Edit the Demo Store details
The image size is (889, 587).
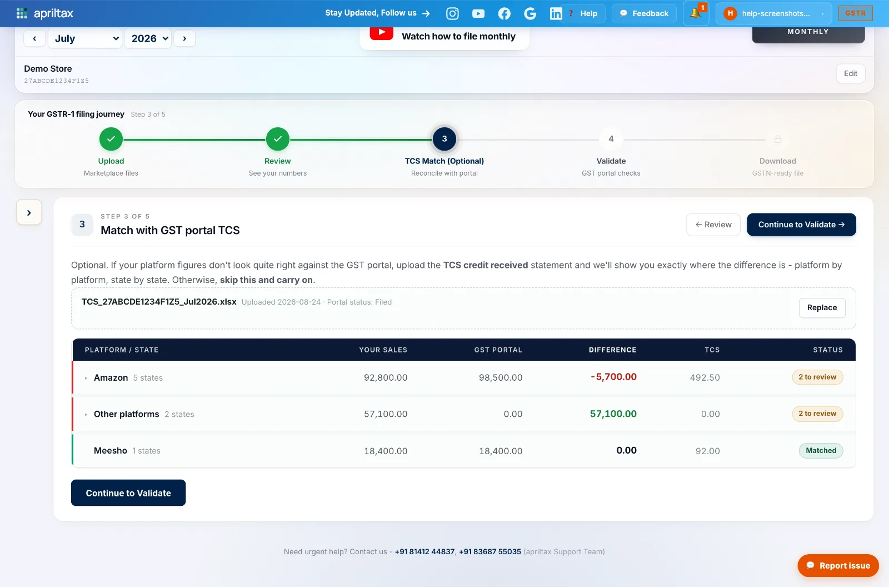[851, 73]
